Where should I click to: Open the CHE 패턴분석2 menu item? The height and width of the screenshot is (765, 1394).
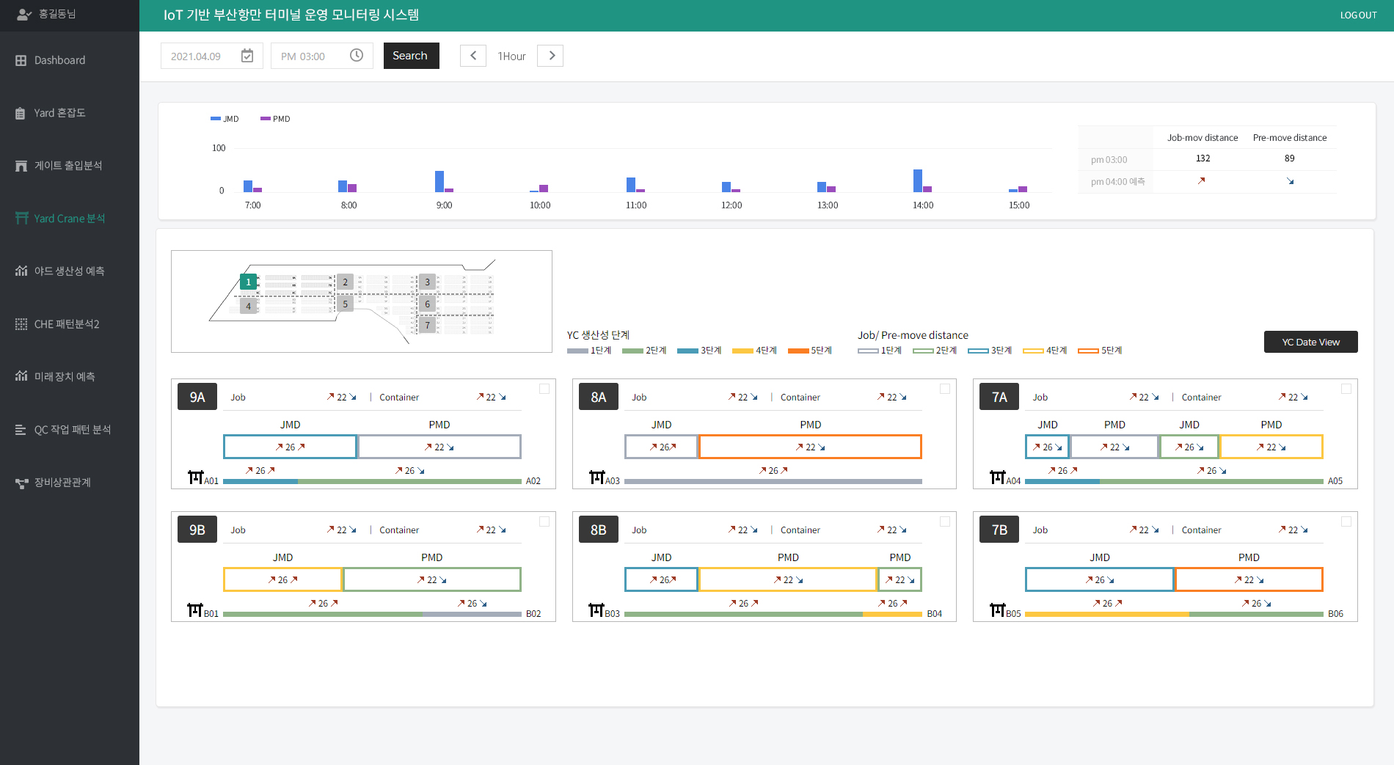coord(66,324)
